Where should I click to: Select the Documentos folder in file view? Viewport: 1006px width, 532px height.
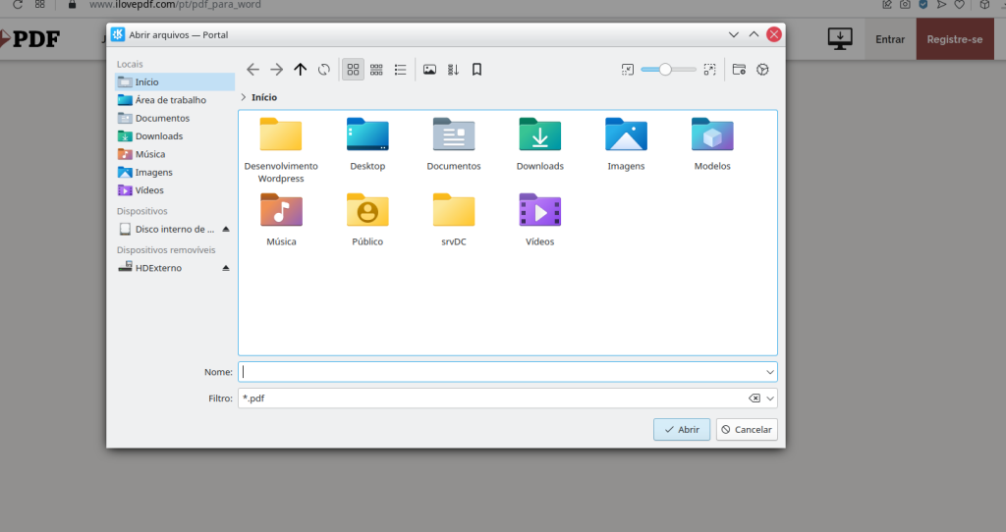[454, 143]
